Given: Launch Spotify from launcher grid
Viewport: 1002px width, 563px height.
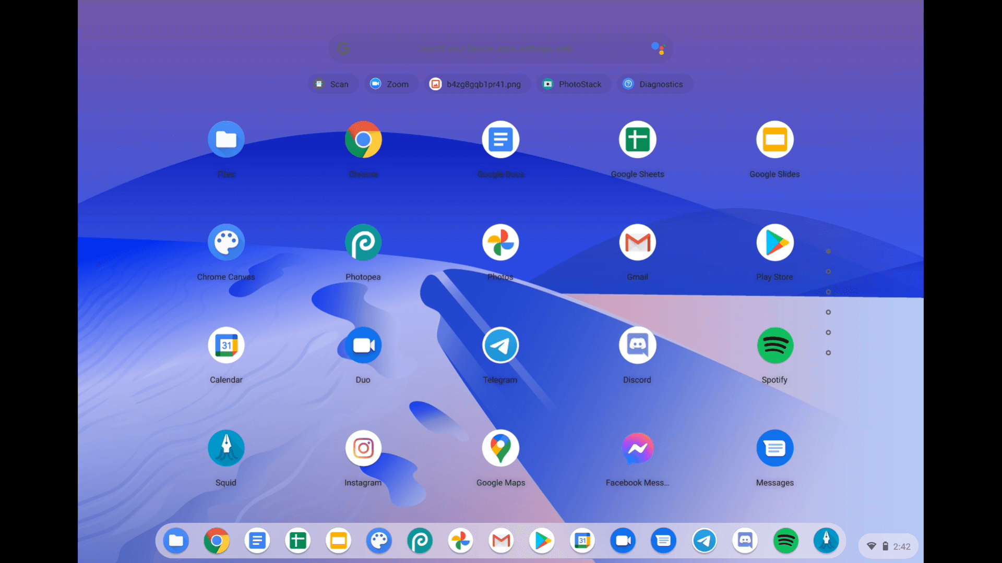Looking at the screenshot, I should [775, 345].
